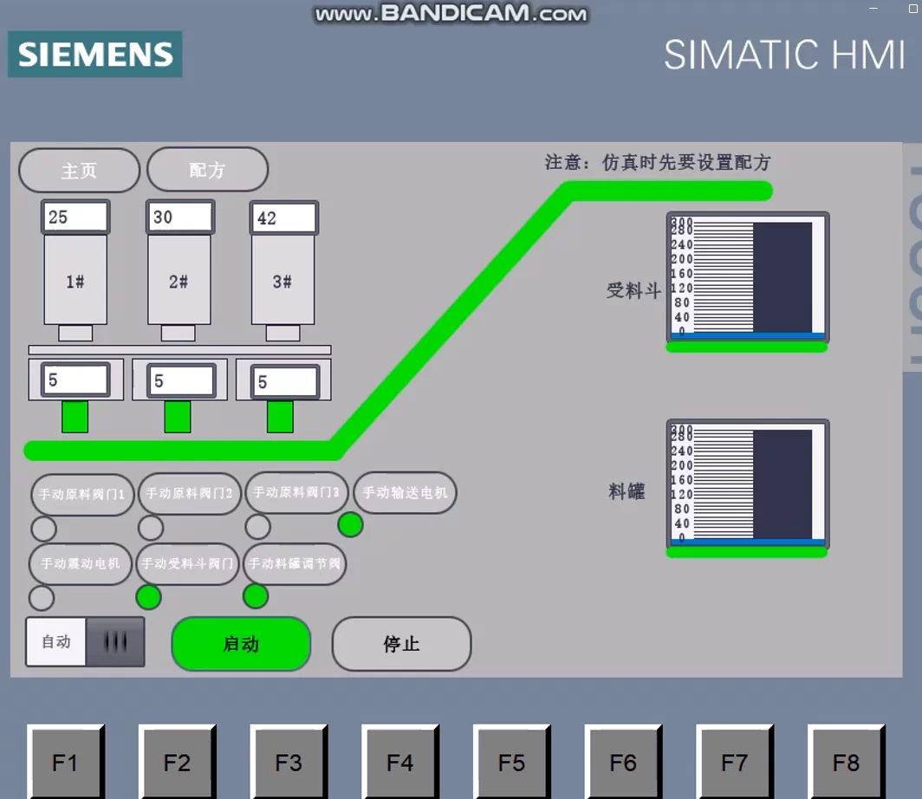Image resolution: width=922 pixels, height=799 pixels.
Task: Click the value 5 field under silo 2#
Action: (x=181, y=380)
